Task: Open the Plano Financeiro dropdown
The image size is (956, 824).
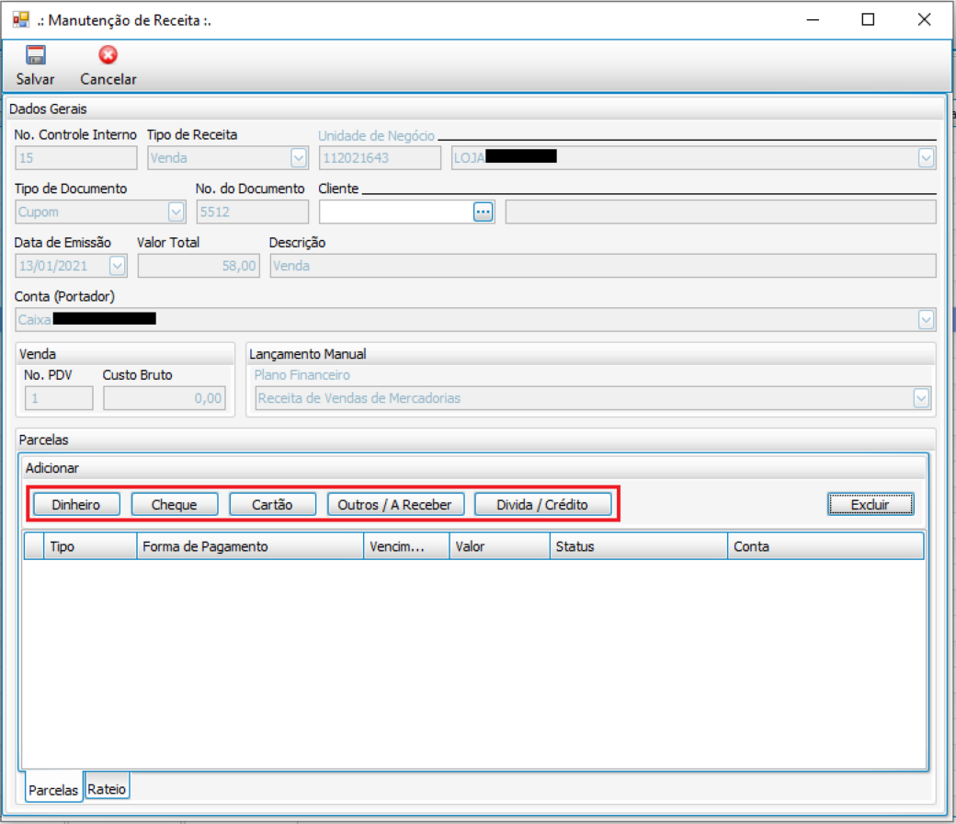Action: 921,398
